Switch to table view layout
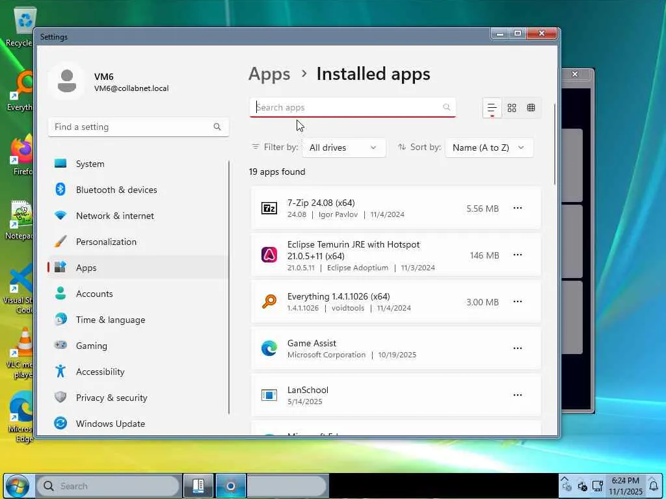The height and width of the screenshot is (499, 666). 531,108
